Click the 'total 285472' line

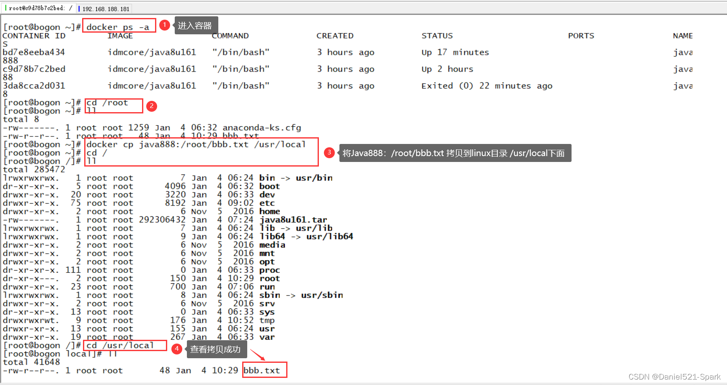pyautogui.click(x=34, y=169)
